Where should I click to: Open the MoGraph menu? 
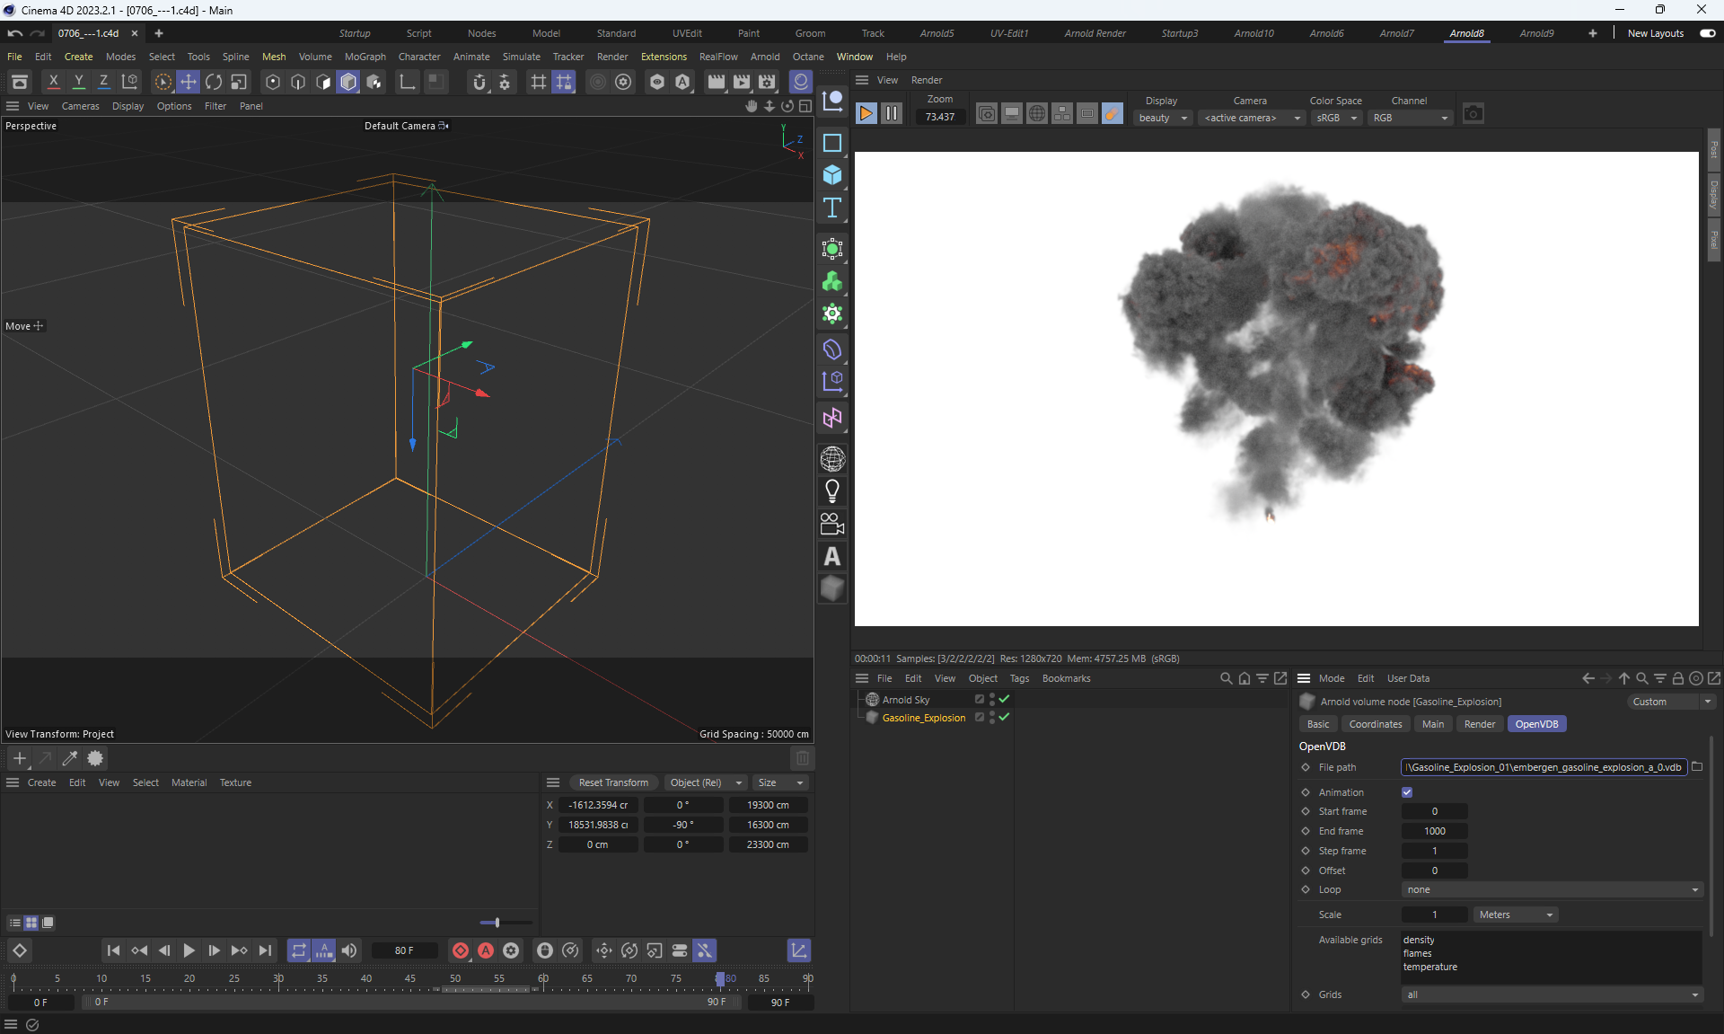365,57
